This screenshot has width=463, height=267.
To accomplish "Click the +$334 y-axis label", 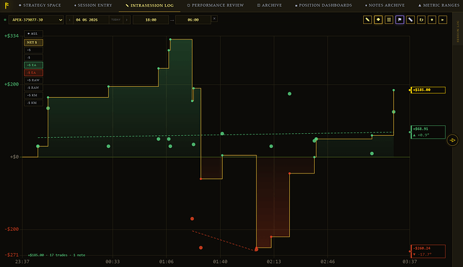I will [x=11, y=36].
